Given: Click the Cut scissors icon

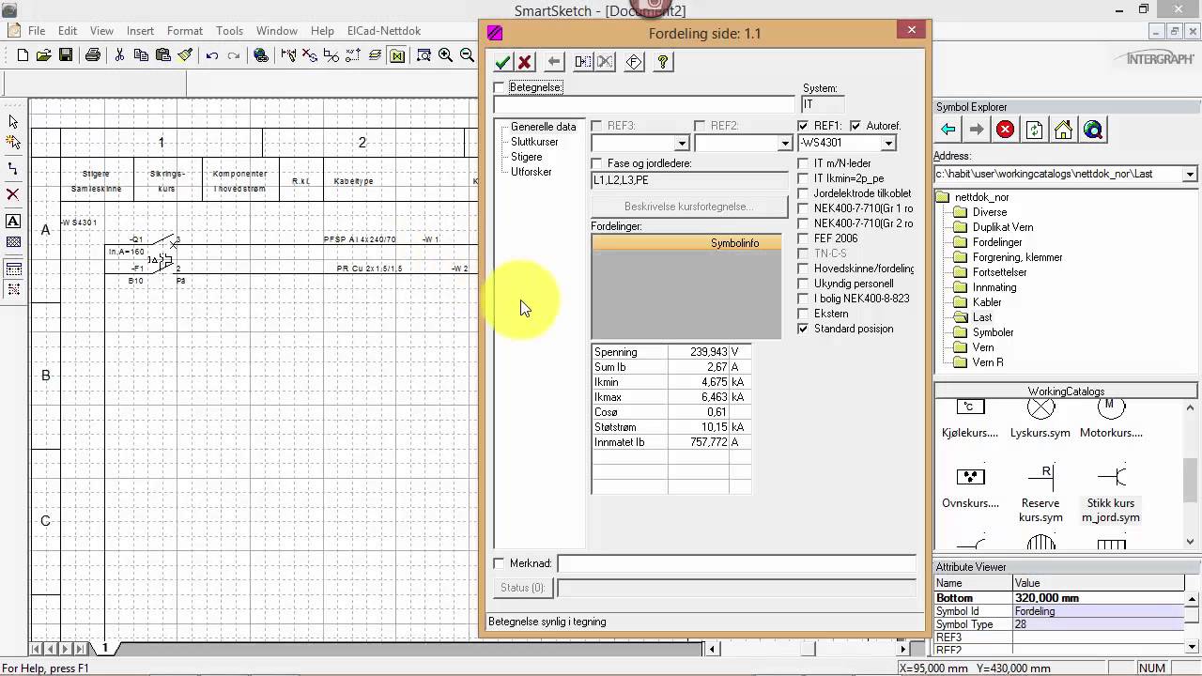Looking at the screenshot, I should tap(119, 55).
